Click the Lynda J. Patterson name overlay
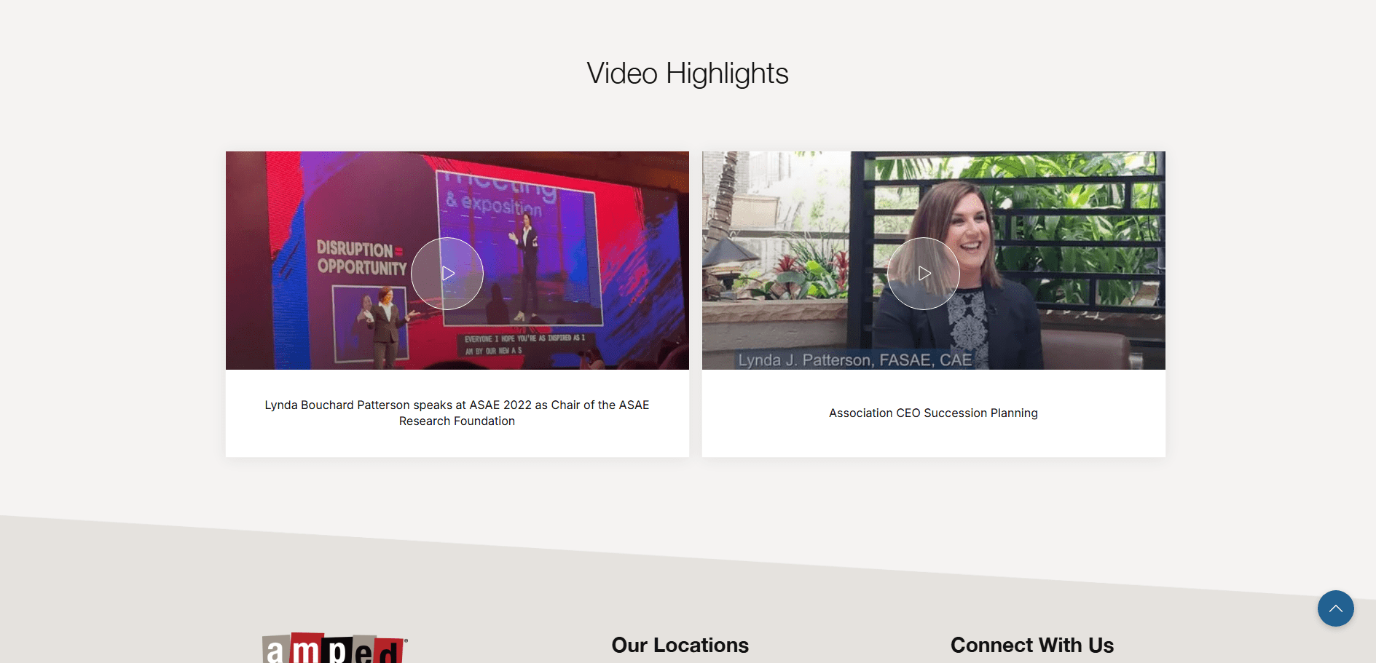This screenshot has height=663, width=1376. [854, 360]
